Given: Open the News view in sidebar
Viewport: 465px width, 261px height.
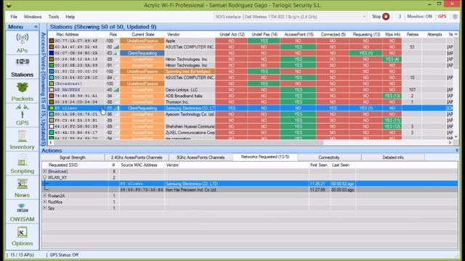Looking at the screenshot, I should pos(23,188).
